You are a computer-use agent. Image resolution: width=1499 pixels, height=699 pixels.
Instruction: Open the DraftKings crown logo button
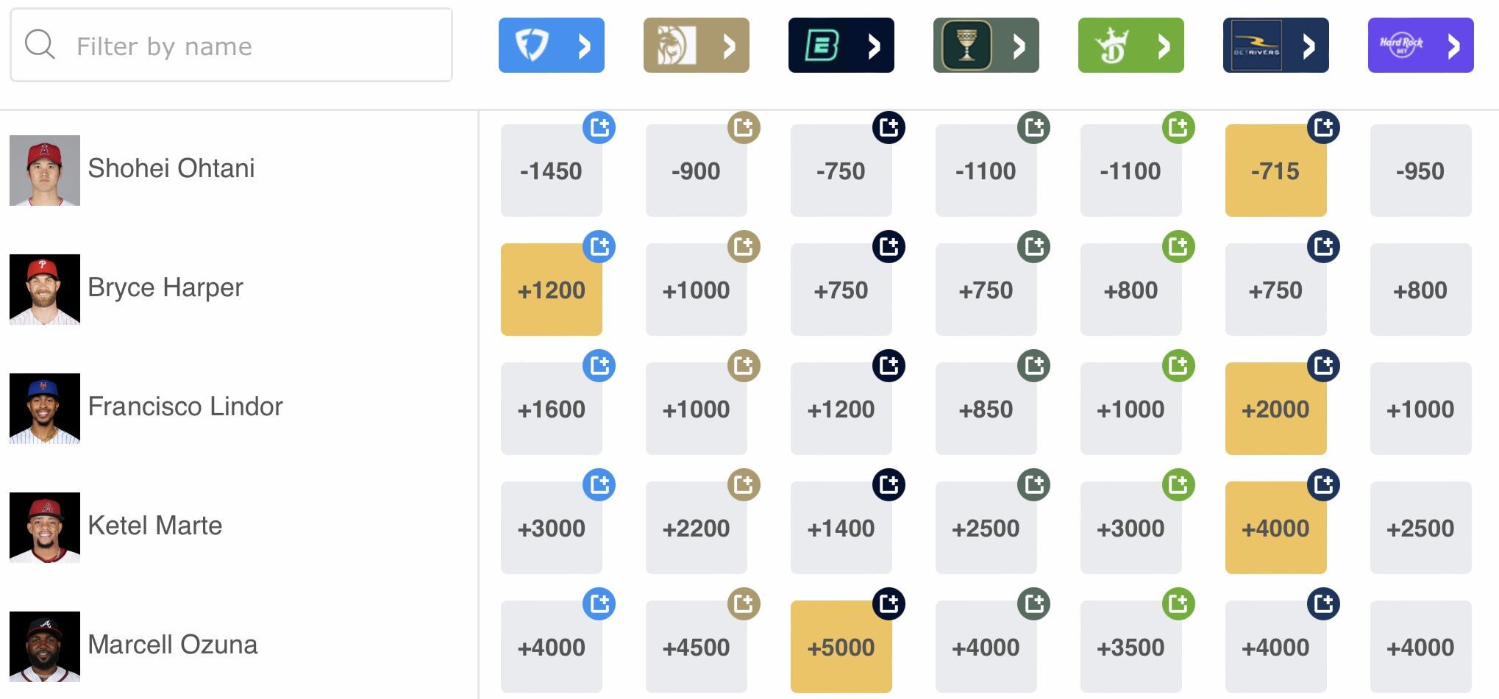pos(1131,46)
